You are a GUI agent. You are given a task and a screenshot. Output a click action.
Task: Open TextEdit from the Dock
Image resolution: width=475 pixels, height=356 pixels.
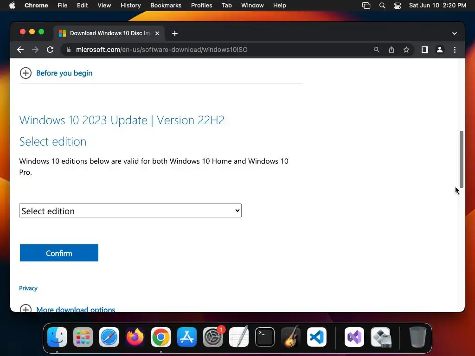pos(239,337)
